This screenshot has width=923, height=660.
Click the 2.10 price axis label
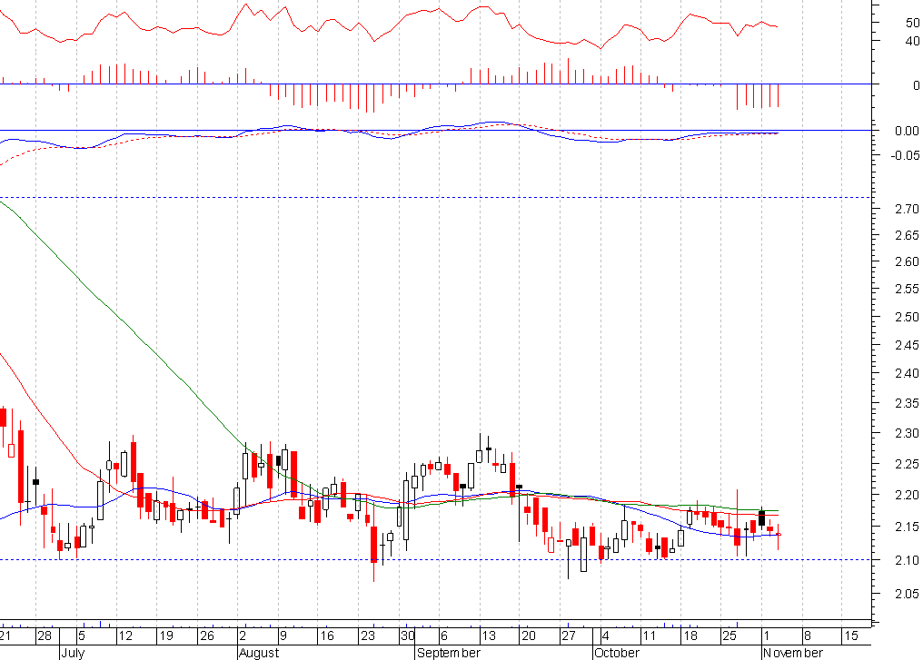click(x=908, y=560)
